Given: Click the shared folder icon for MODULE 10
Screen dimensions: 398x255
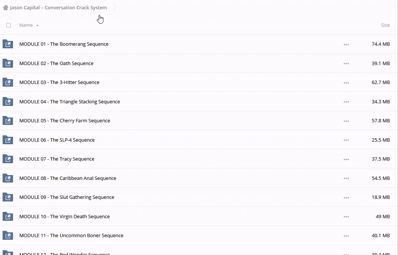Looking at the screenshot, I should (8, 217).
